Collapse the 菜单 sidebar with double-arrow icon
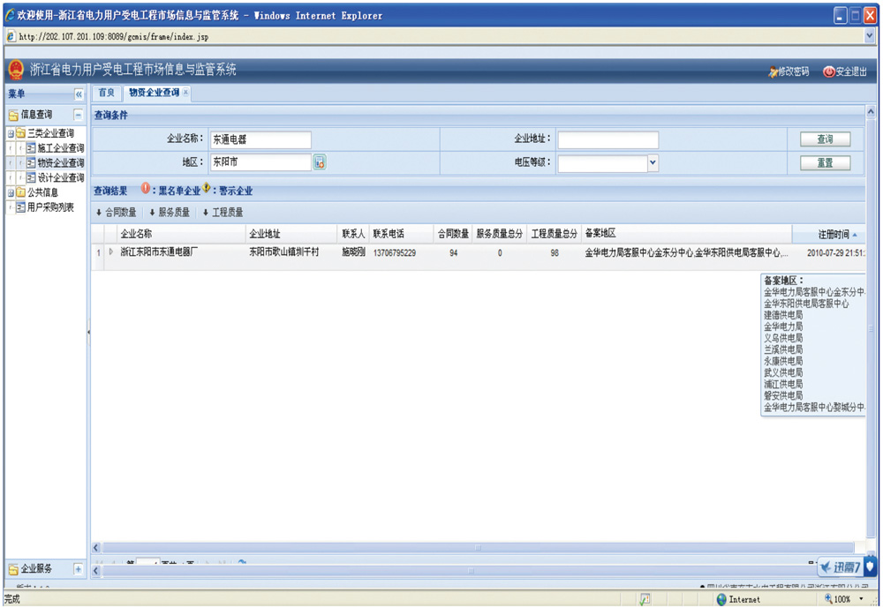Image resolution: width=883 pixels, height=608 pixels. coord(79,94)
